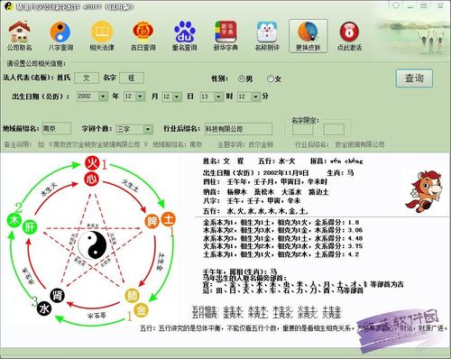The image size is (451, 359).
Task: Open the 八字查询 yin-yang icon
Action: tap(60, 36)
